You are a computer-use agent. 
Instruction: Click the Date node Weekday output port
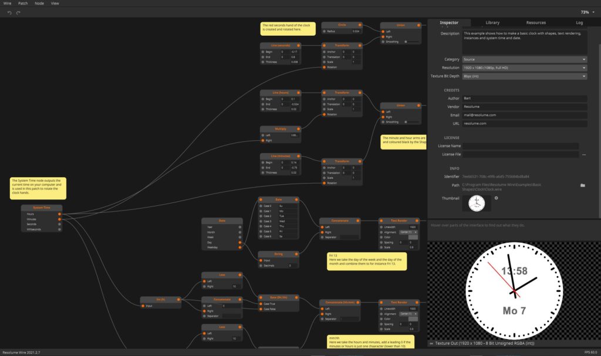pos(240,247)
